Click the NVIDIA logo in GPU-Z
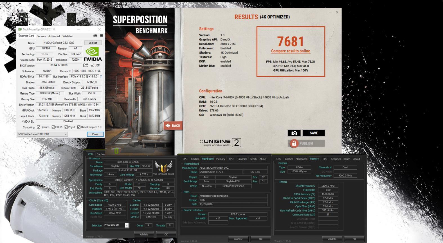The height and width of the screenshot is (243, 443). tap(93, 54)
